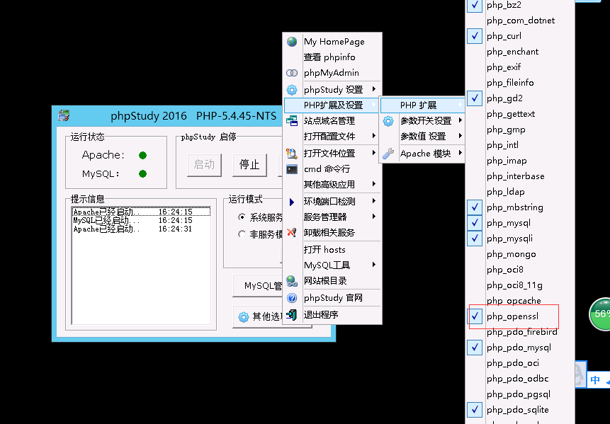The height and width of the screenshot is (424, 610).
Task: Expand the MySQL工具 submenu arrow
Action: pyautogui.click(x=374, y=265)
